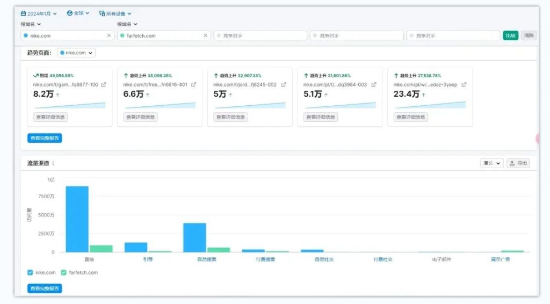Click the nike.com/pl/t/...dq3984-003 link

click(x=335, y=84)
